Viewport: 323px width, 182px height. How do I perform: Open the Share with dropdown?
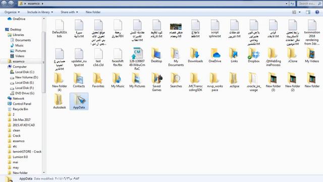pos(69,12)
